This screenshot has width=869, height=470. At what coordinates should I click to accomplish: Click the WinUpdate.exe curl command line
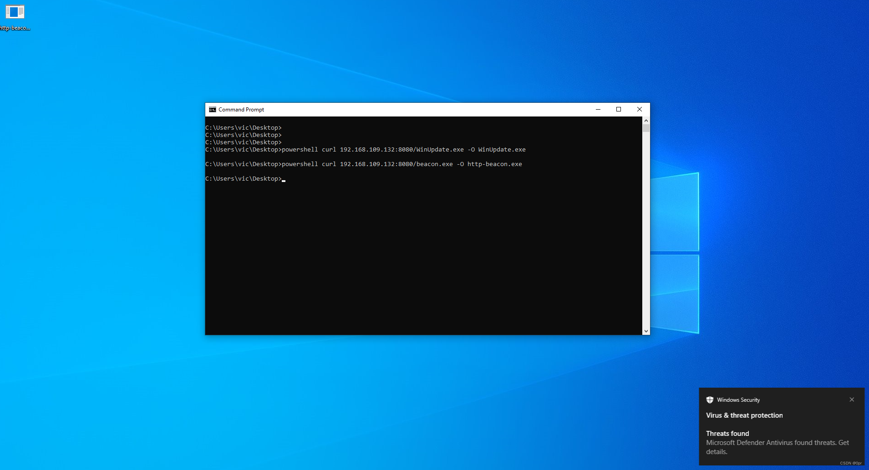(366, 150)
